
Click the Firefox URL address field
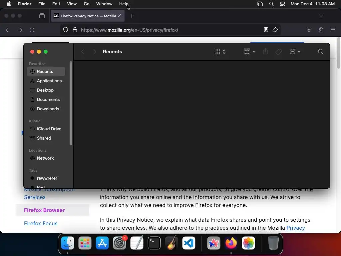(x=170, y=30)
